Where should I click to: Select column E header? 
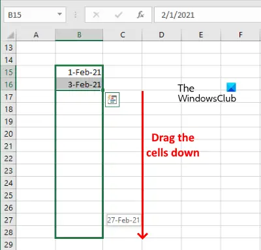coord(201,35)
